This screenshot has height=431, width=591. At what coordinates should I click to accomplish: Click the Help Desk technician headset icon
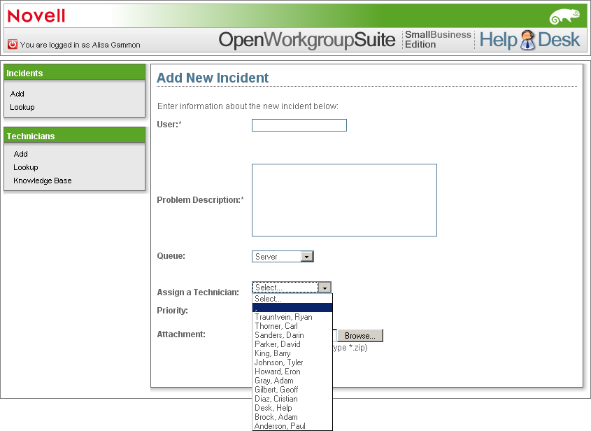coord(527,40)
